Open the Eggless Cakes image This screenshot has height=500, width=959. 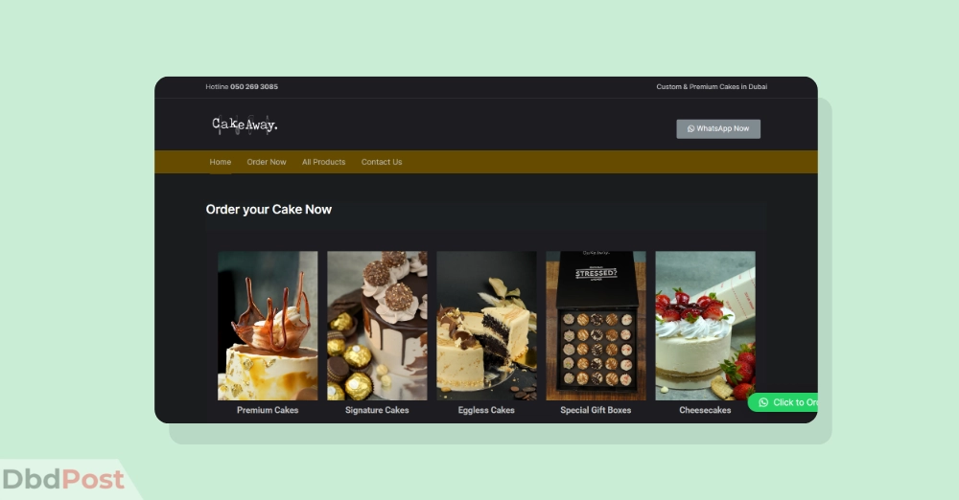(x=487, y=326)
